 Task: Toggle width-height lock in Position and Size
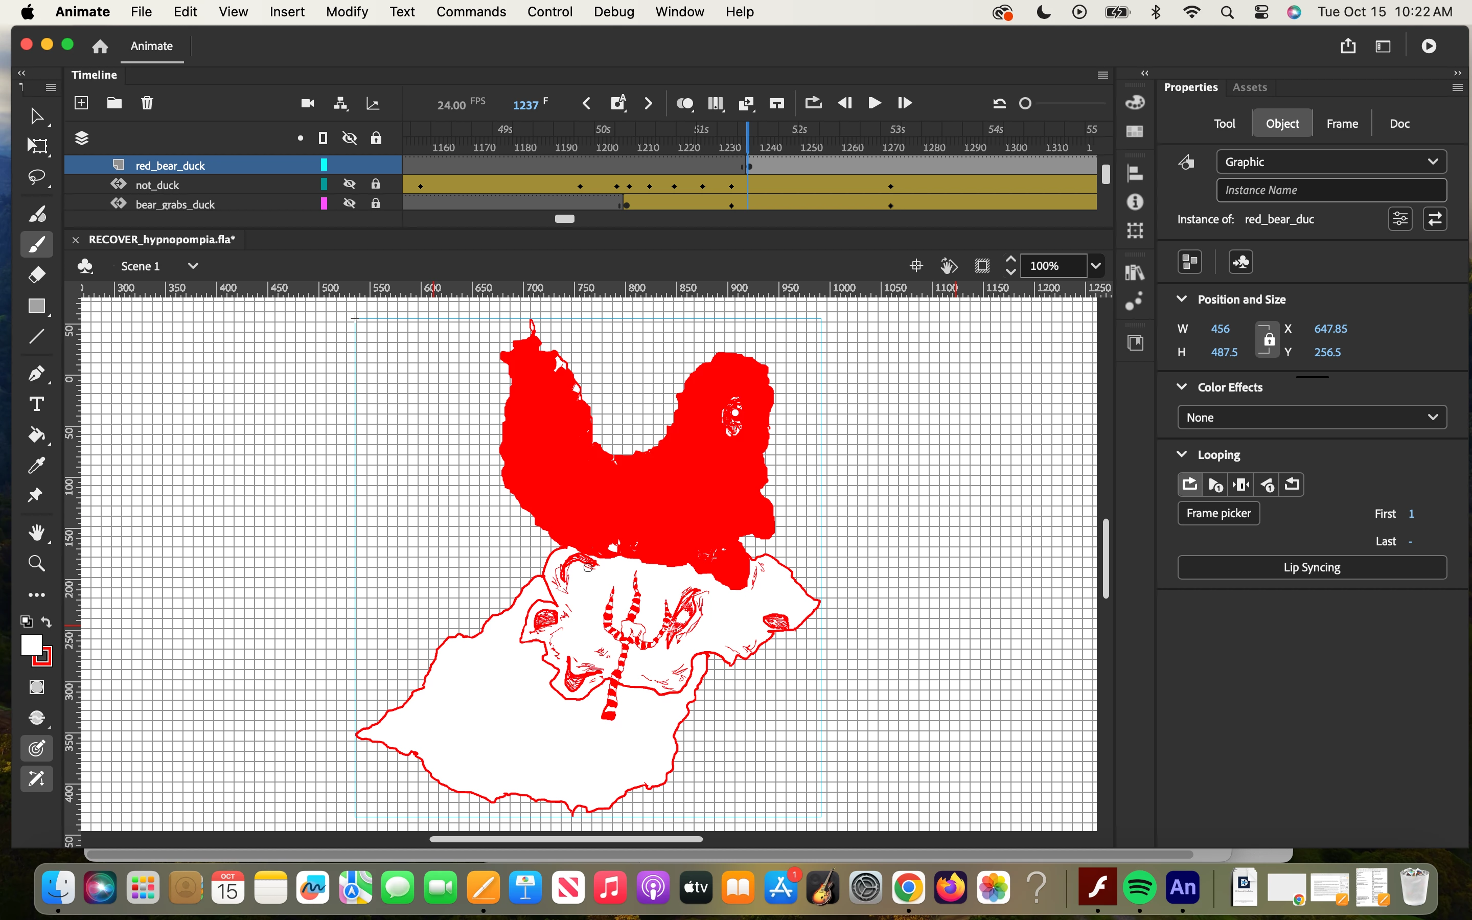pyautogui.click(x=1268, y=340)
